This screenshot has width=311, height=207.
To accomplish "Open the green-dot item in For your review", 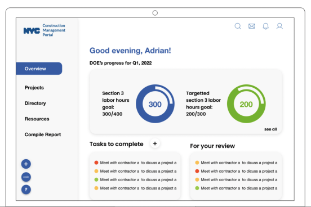I will [236, 188].
